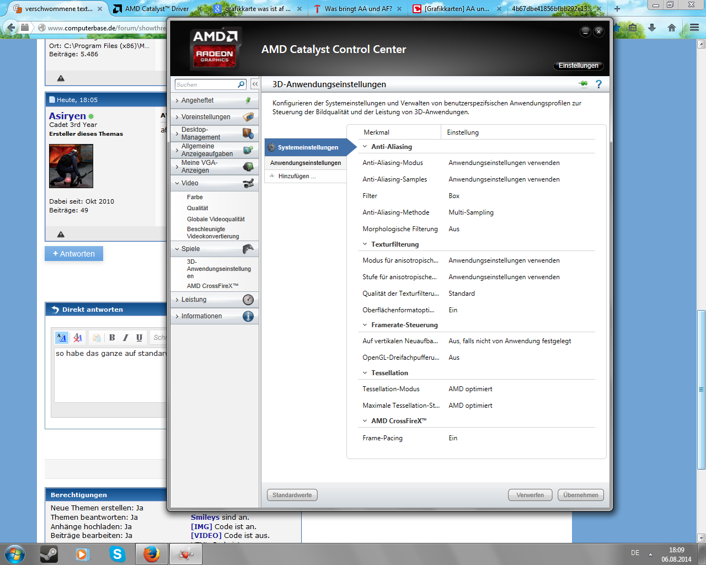Click the underline icon in reply editor
706x565 pixels.
tap(139, 338)
